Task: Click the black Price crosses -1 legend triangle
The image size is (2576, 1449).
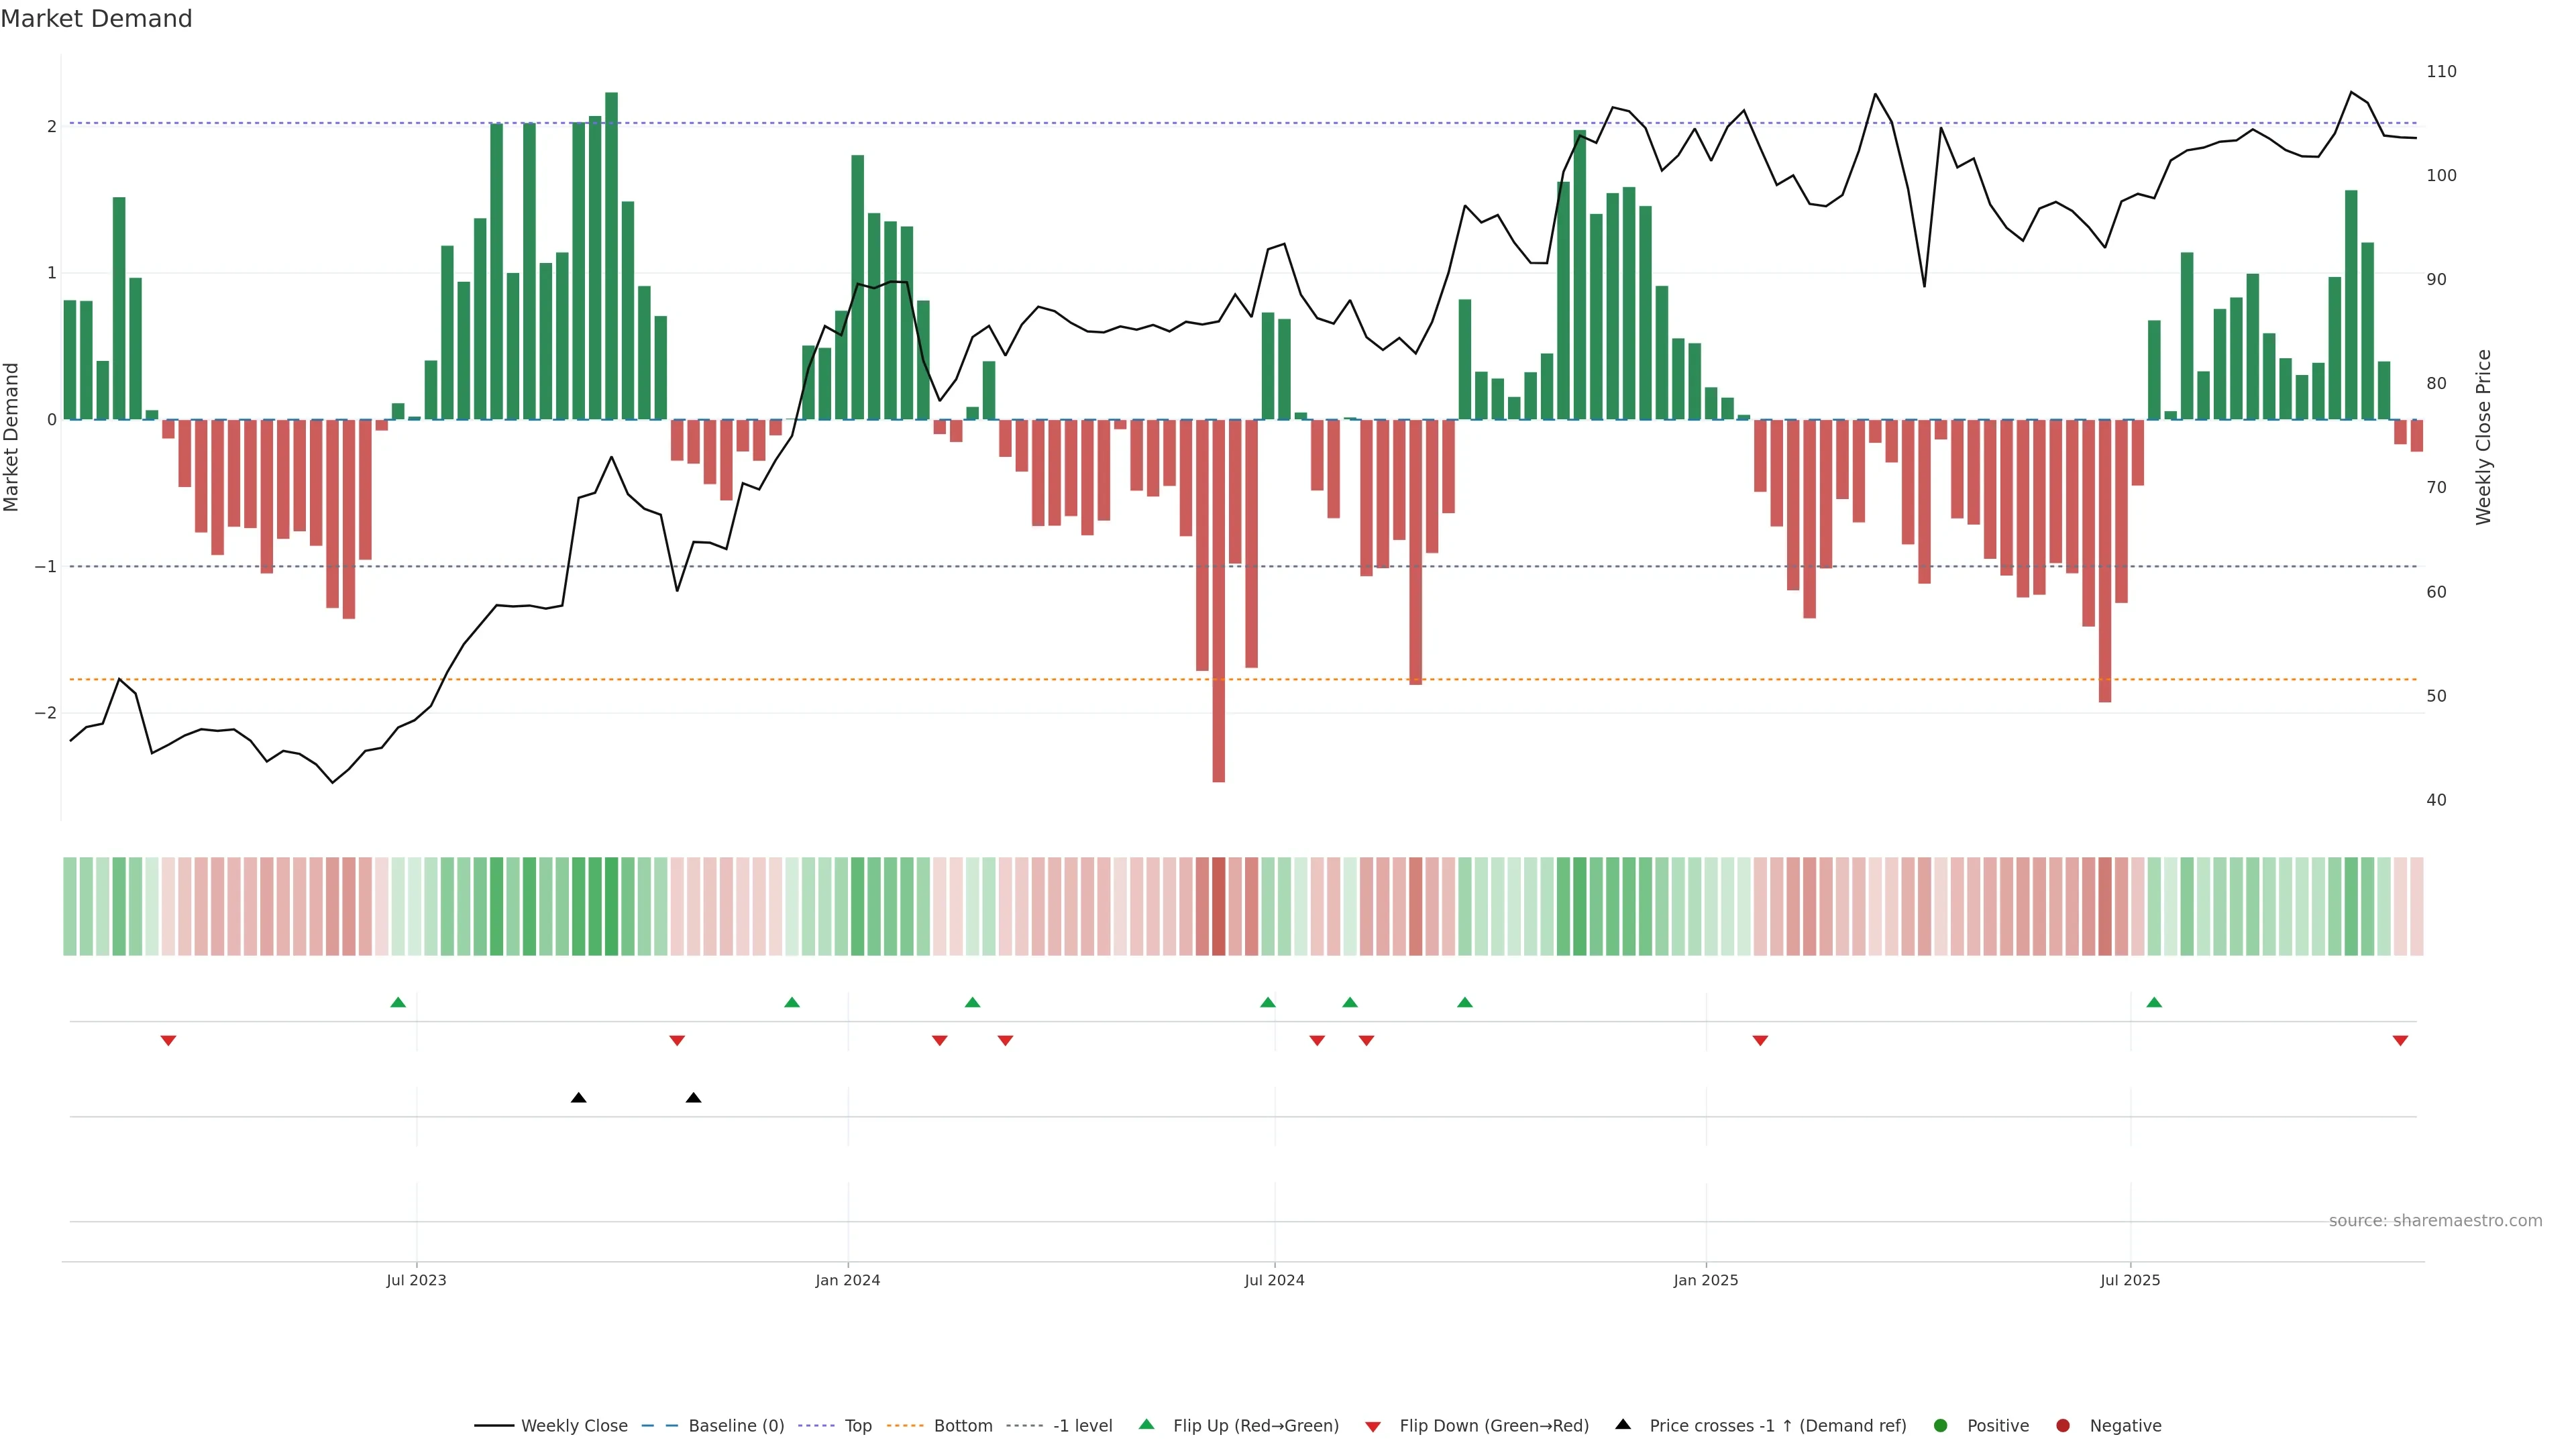Action: [1622, 1424]
